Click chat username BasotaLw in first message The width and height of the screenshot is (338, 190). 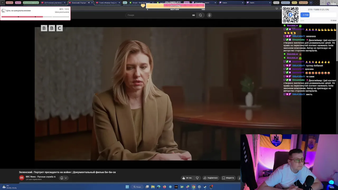tap(292, 26)
